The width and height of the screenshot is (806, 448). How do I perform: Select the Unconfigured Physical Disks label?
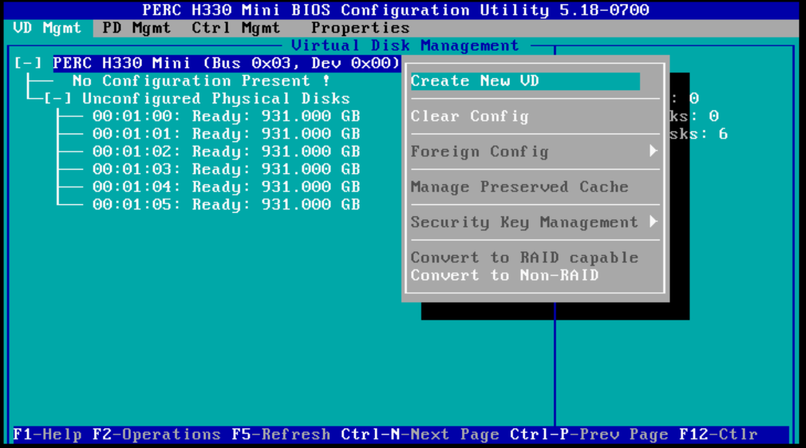click(216, 99)
